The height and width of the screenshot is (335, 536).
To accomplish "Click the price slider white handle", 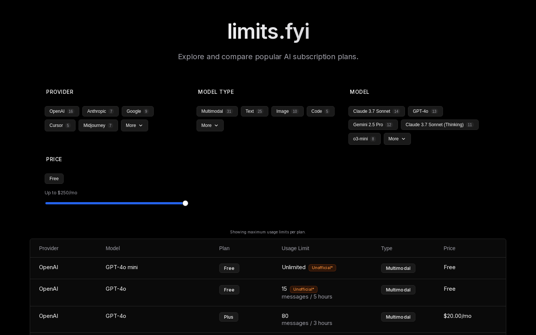I will [x=185, y=203].
